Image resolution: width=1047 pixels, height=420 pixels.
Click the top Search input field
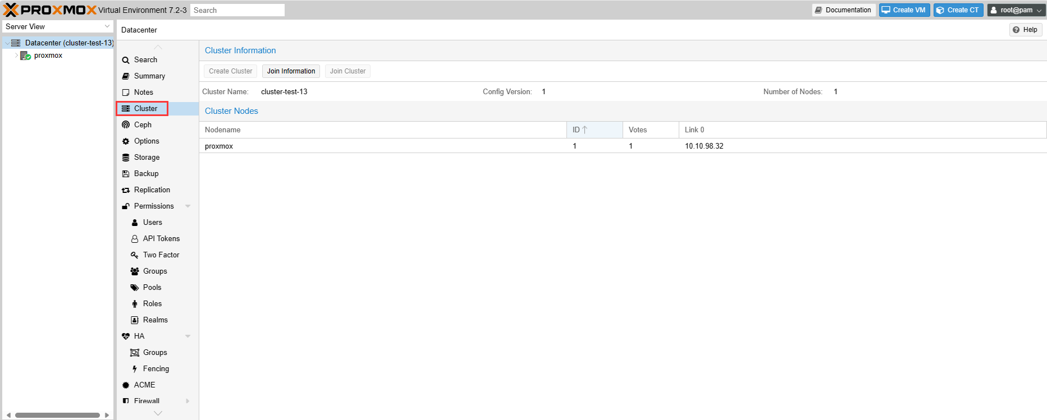237,10
